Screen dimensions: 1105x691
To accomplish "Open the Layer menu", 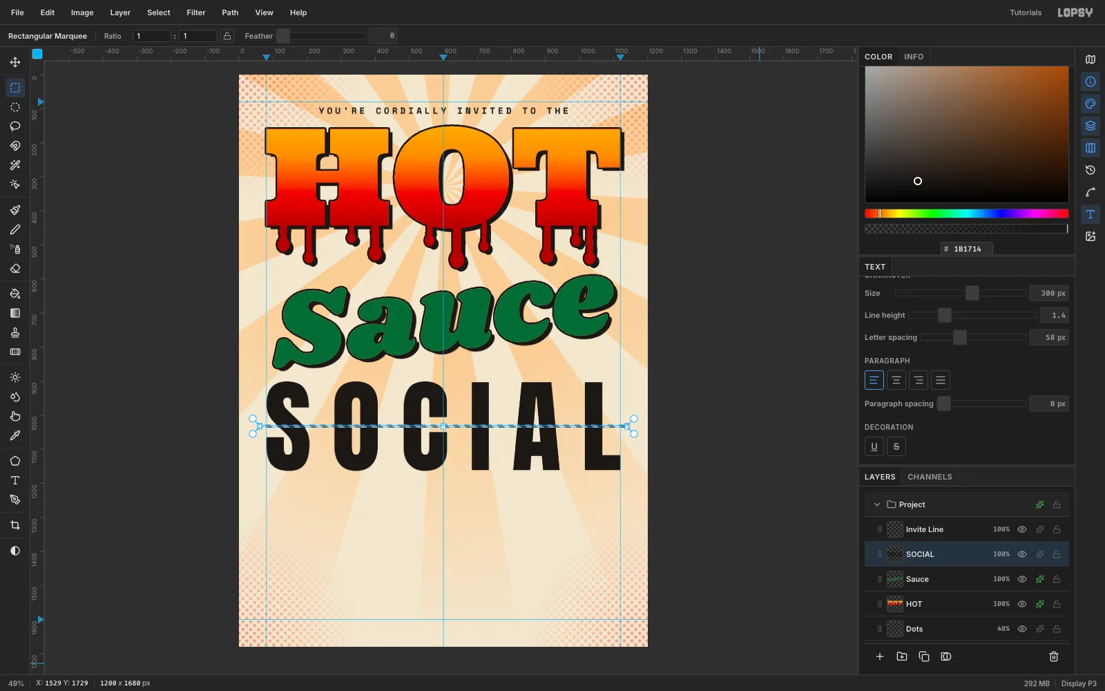I will [120, 12].
